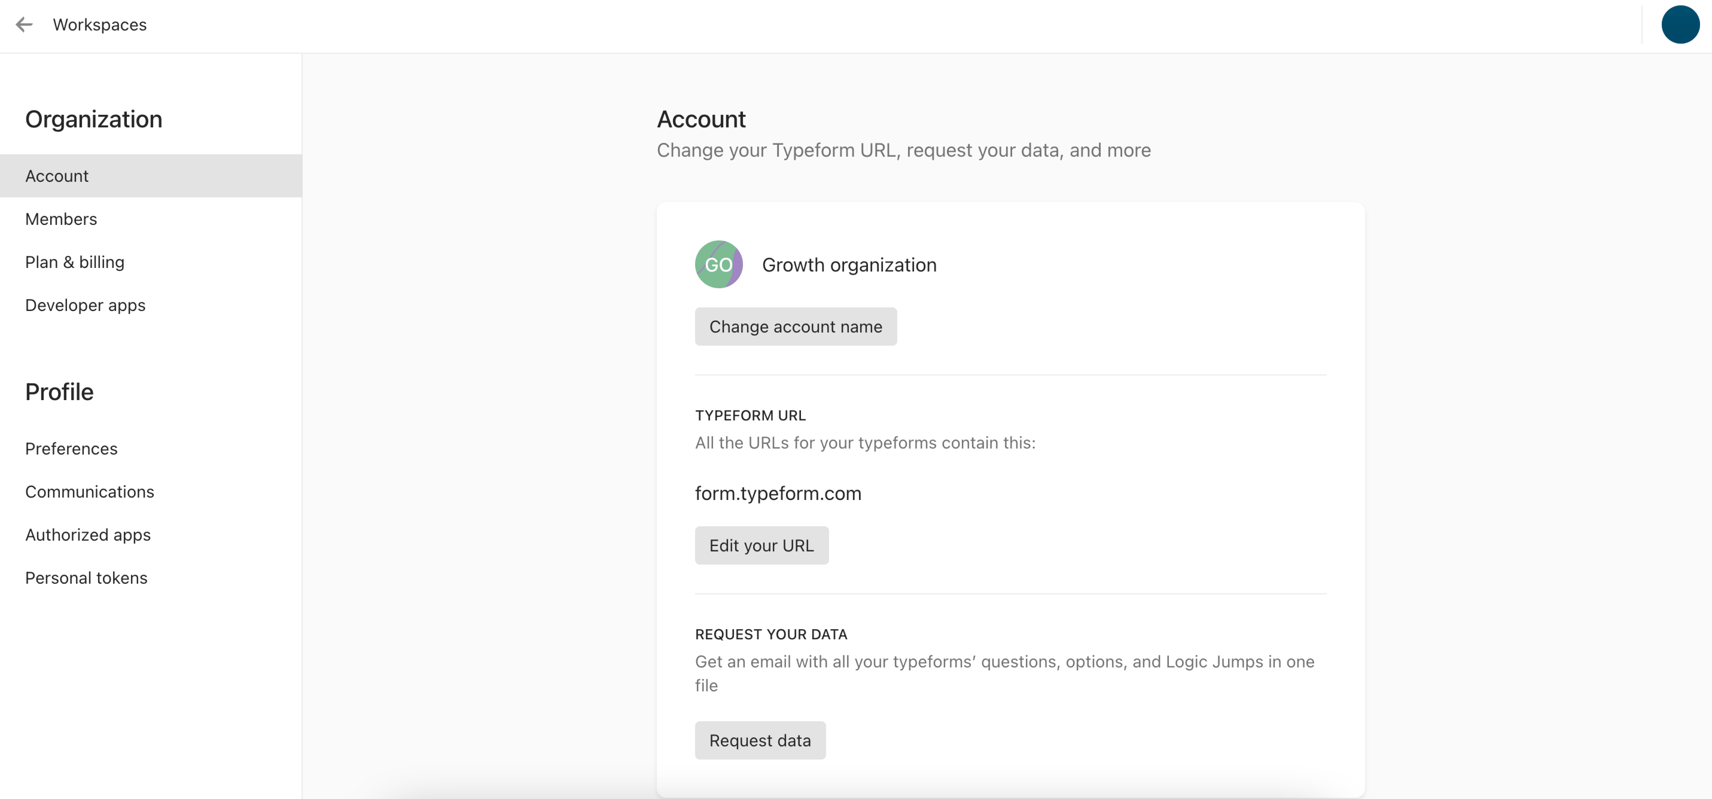The width and height of the screenshot is (1712, 799).
Task: Open Personal tokens page
Action: tap(151, 578)
